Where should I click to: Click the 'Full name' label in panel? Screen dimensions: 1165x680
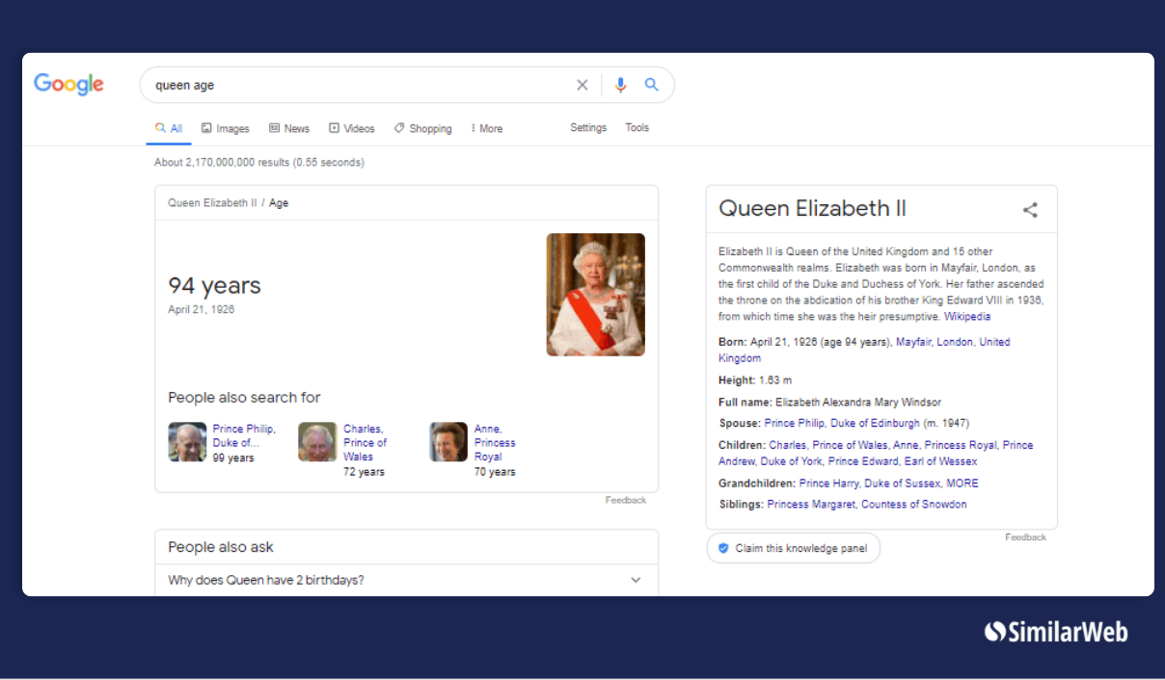coord(745,402)
